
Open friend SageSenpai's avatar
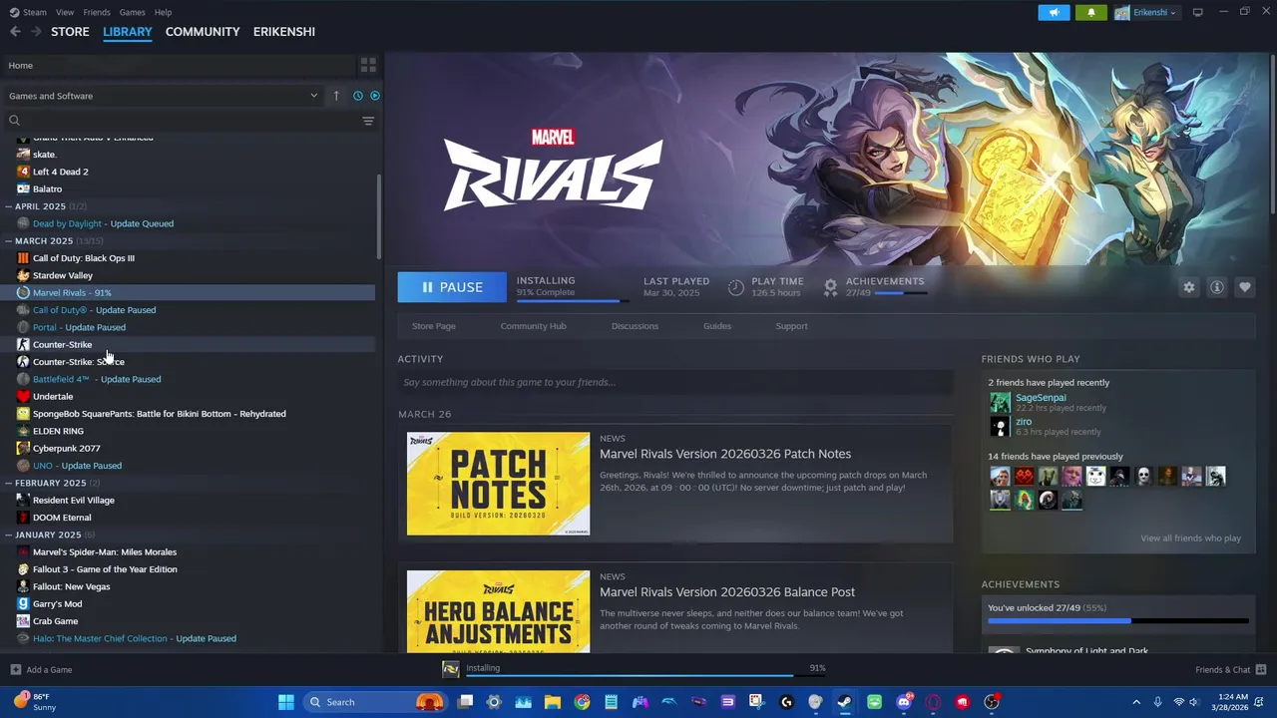(1000, 403)
